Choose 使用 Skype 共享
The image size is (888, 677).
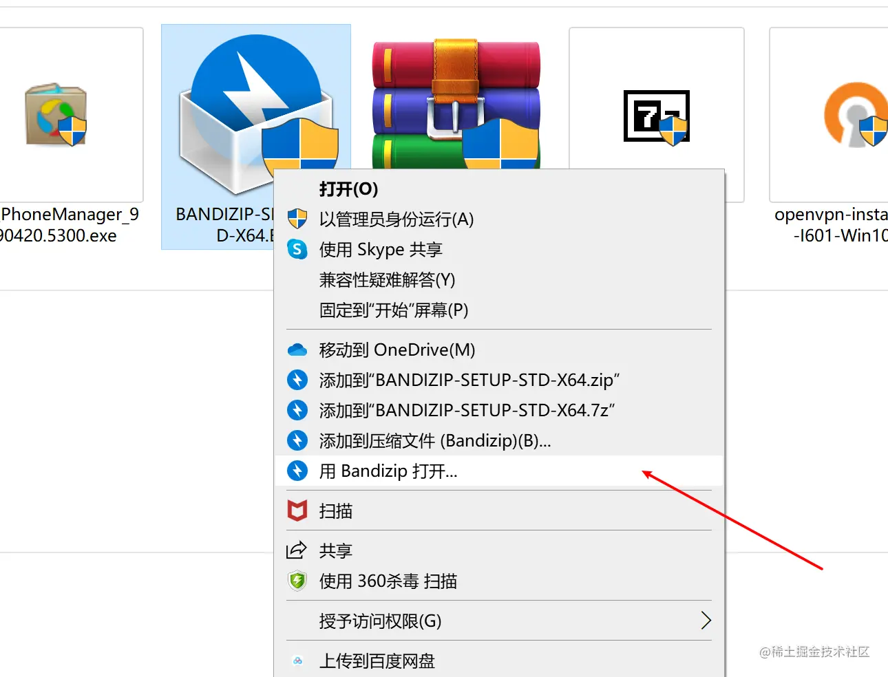pyautogui.click(x=499, y=250)
